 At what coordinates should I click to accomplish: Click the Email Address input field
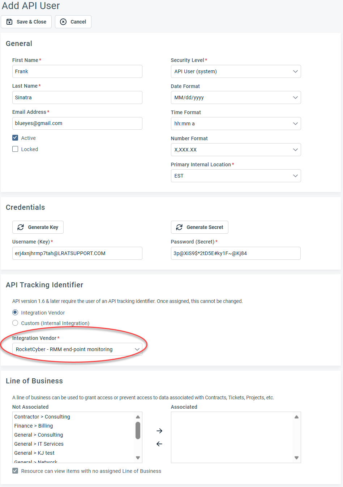77,123
